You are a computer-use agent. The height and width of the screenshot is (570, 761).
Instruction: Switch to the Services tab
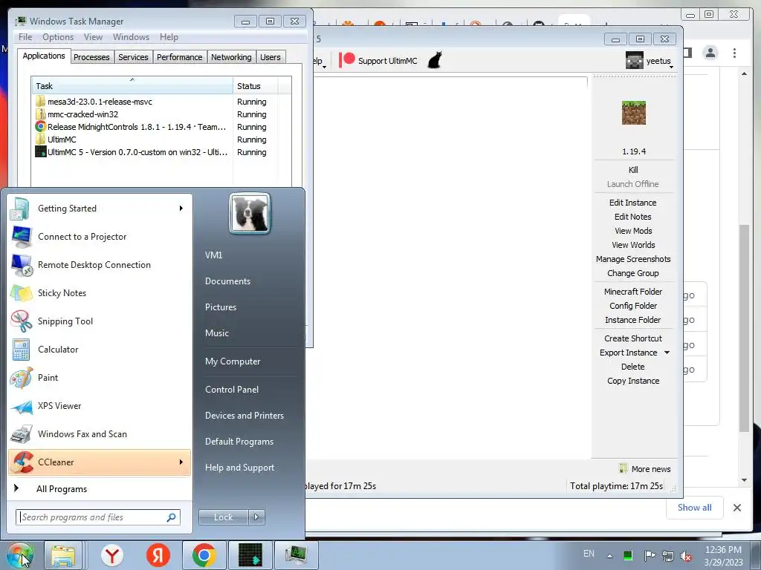pos(133,57)
